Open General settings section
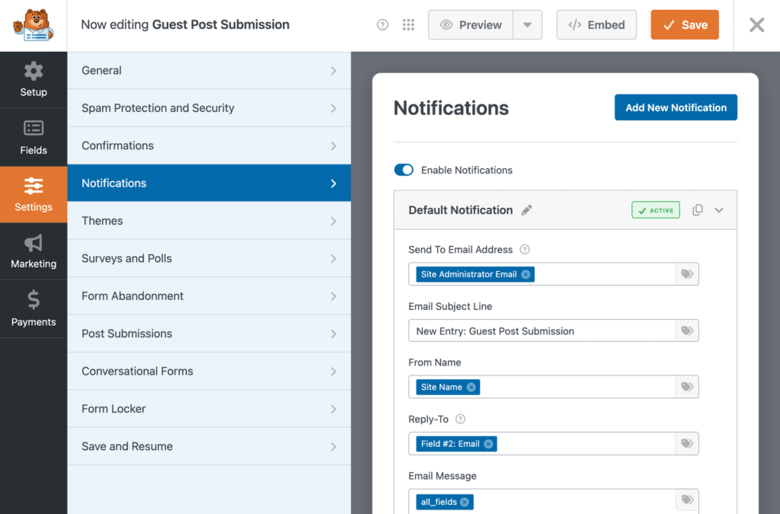 [209, 71]
